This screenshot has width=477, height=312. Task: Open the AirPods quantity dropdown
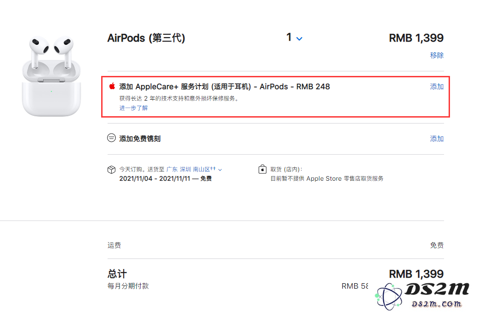click(294, 38)
